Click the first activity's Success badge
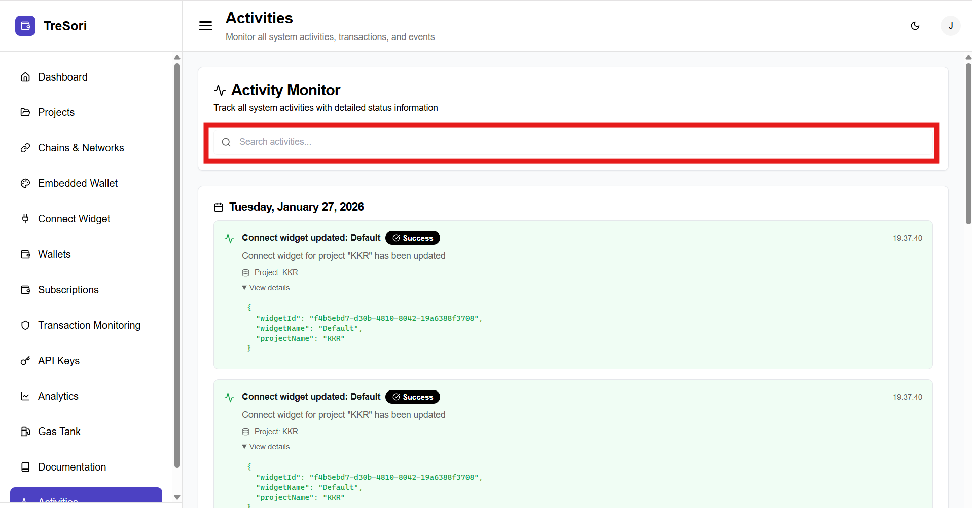972x508 pixels. (413, 238)
